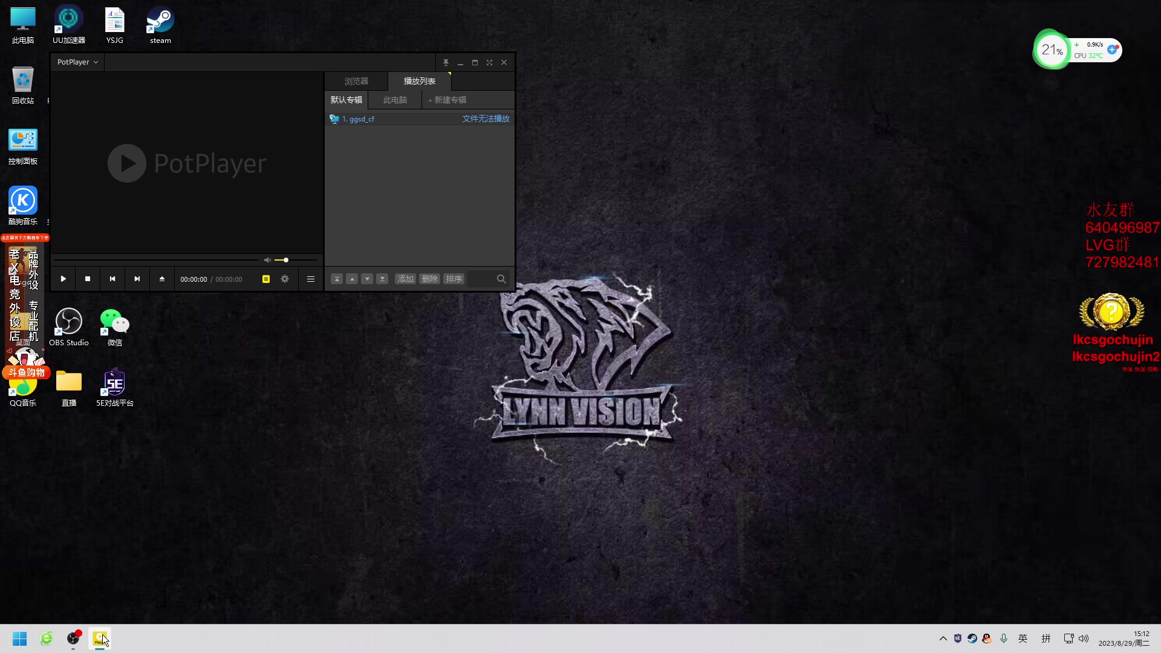Viewport: 1161px width, 653px height.
Task: Open the QQ penguin tray icon
Action: point(987,638)
